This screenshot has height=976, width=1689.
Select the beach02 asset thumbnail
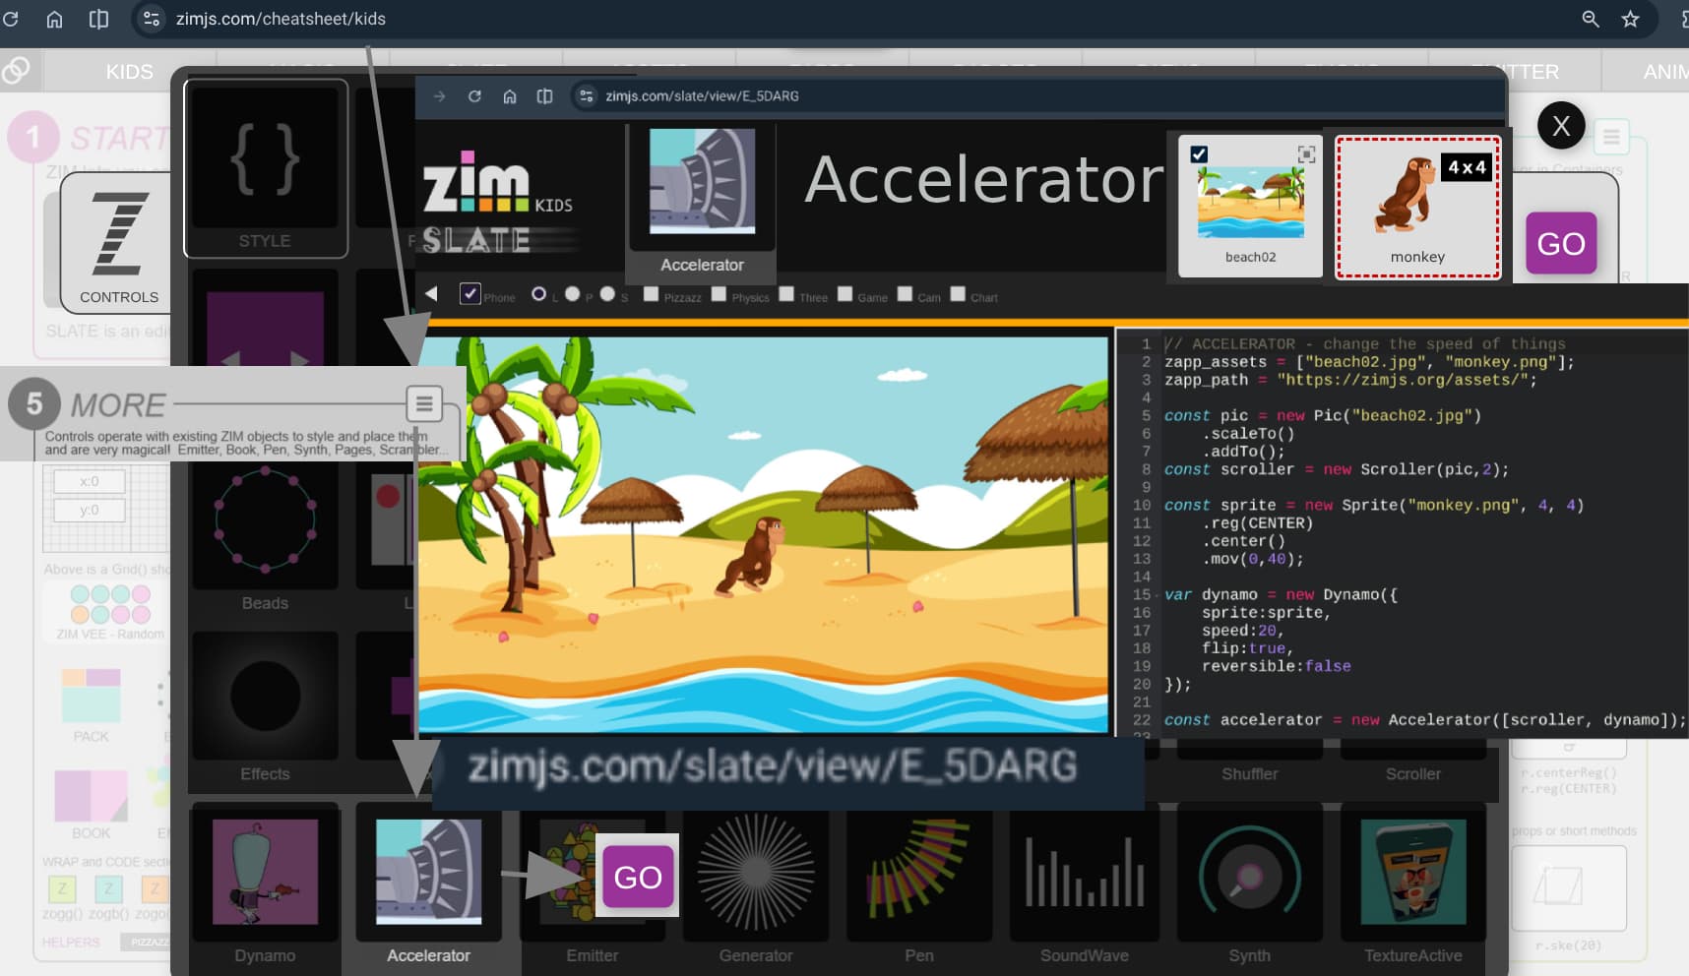[x=1251, y=206]
